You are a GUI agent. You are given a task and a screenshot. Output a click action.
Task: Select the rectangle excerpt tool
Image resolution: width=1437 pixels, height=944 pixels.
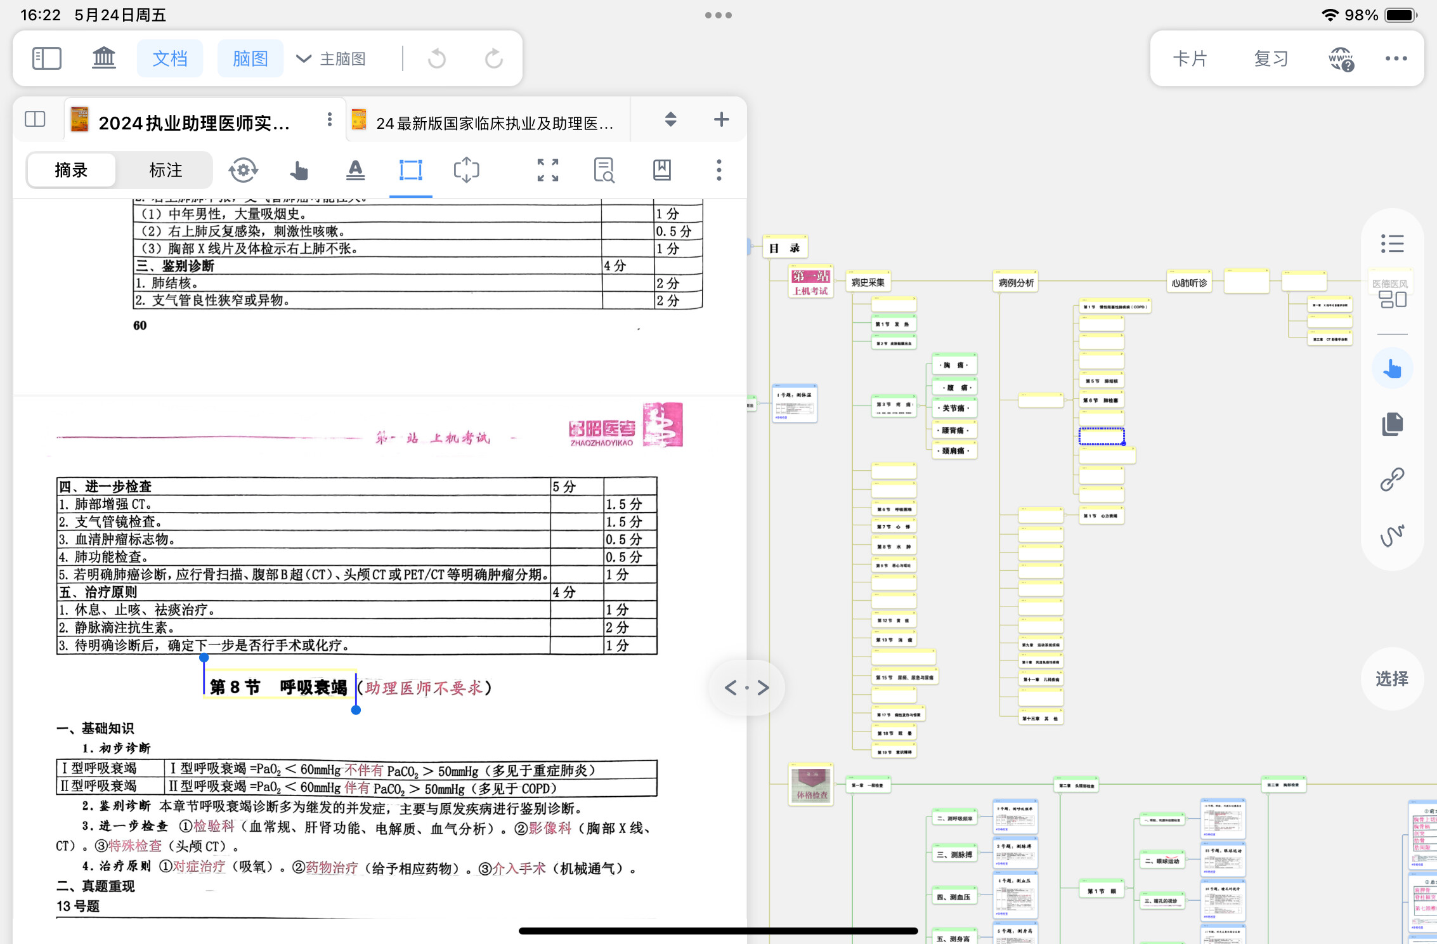411,170
